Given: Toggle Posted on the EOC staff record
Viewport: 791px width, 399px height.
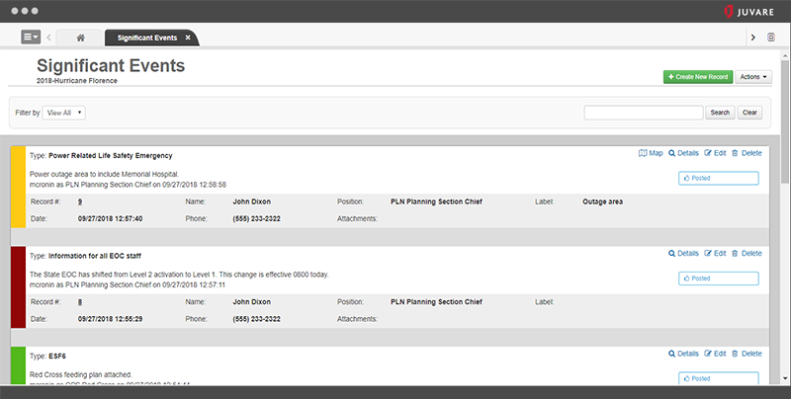Looking at the screenshot, I should [x=720, y=279].
